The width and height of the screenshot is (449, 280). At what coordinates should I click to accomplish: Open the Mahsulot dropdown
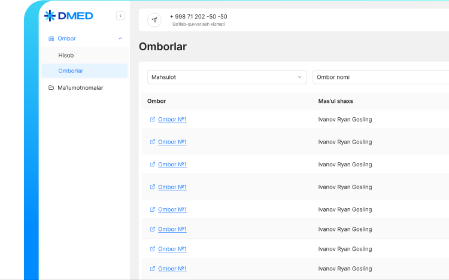pyautogui.click(x=227, y=77)
